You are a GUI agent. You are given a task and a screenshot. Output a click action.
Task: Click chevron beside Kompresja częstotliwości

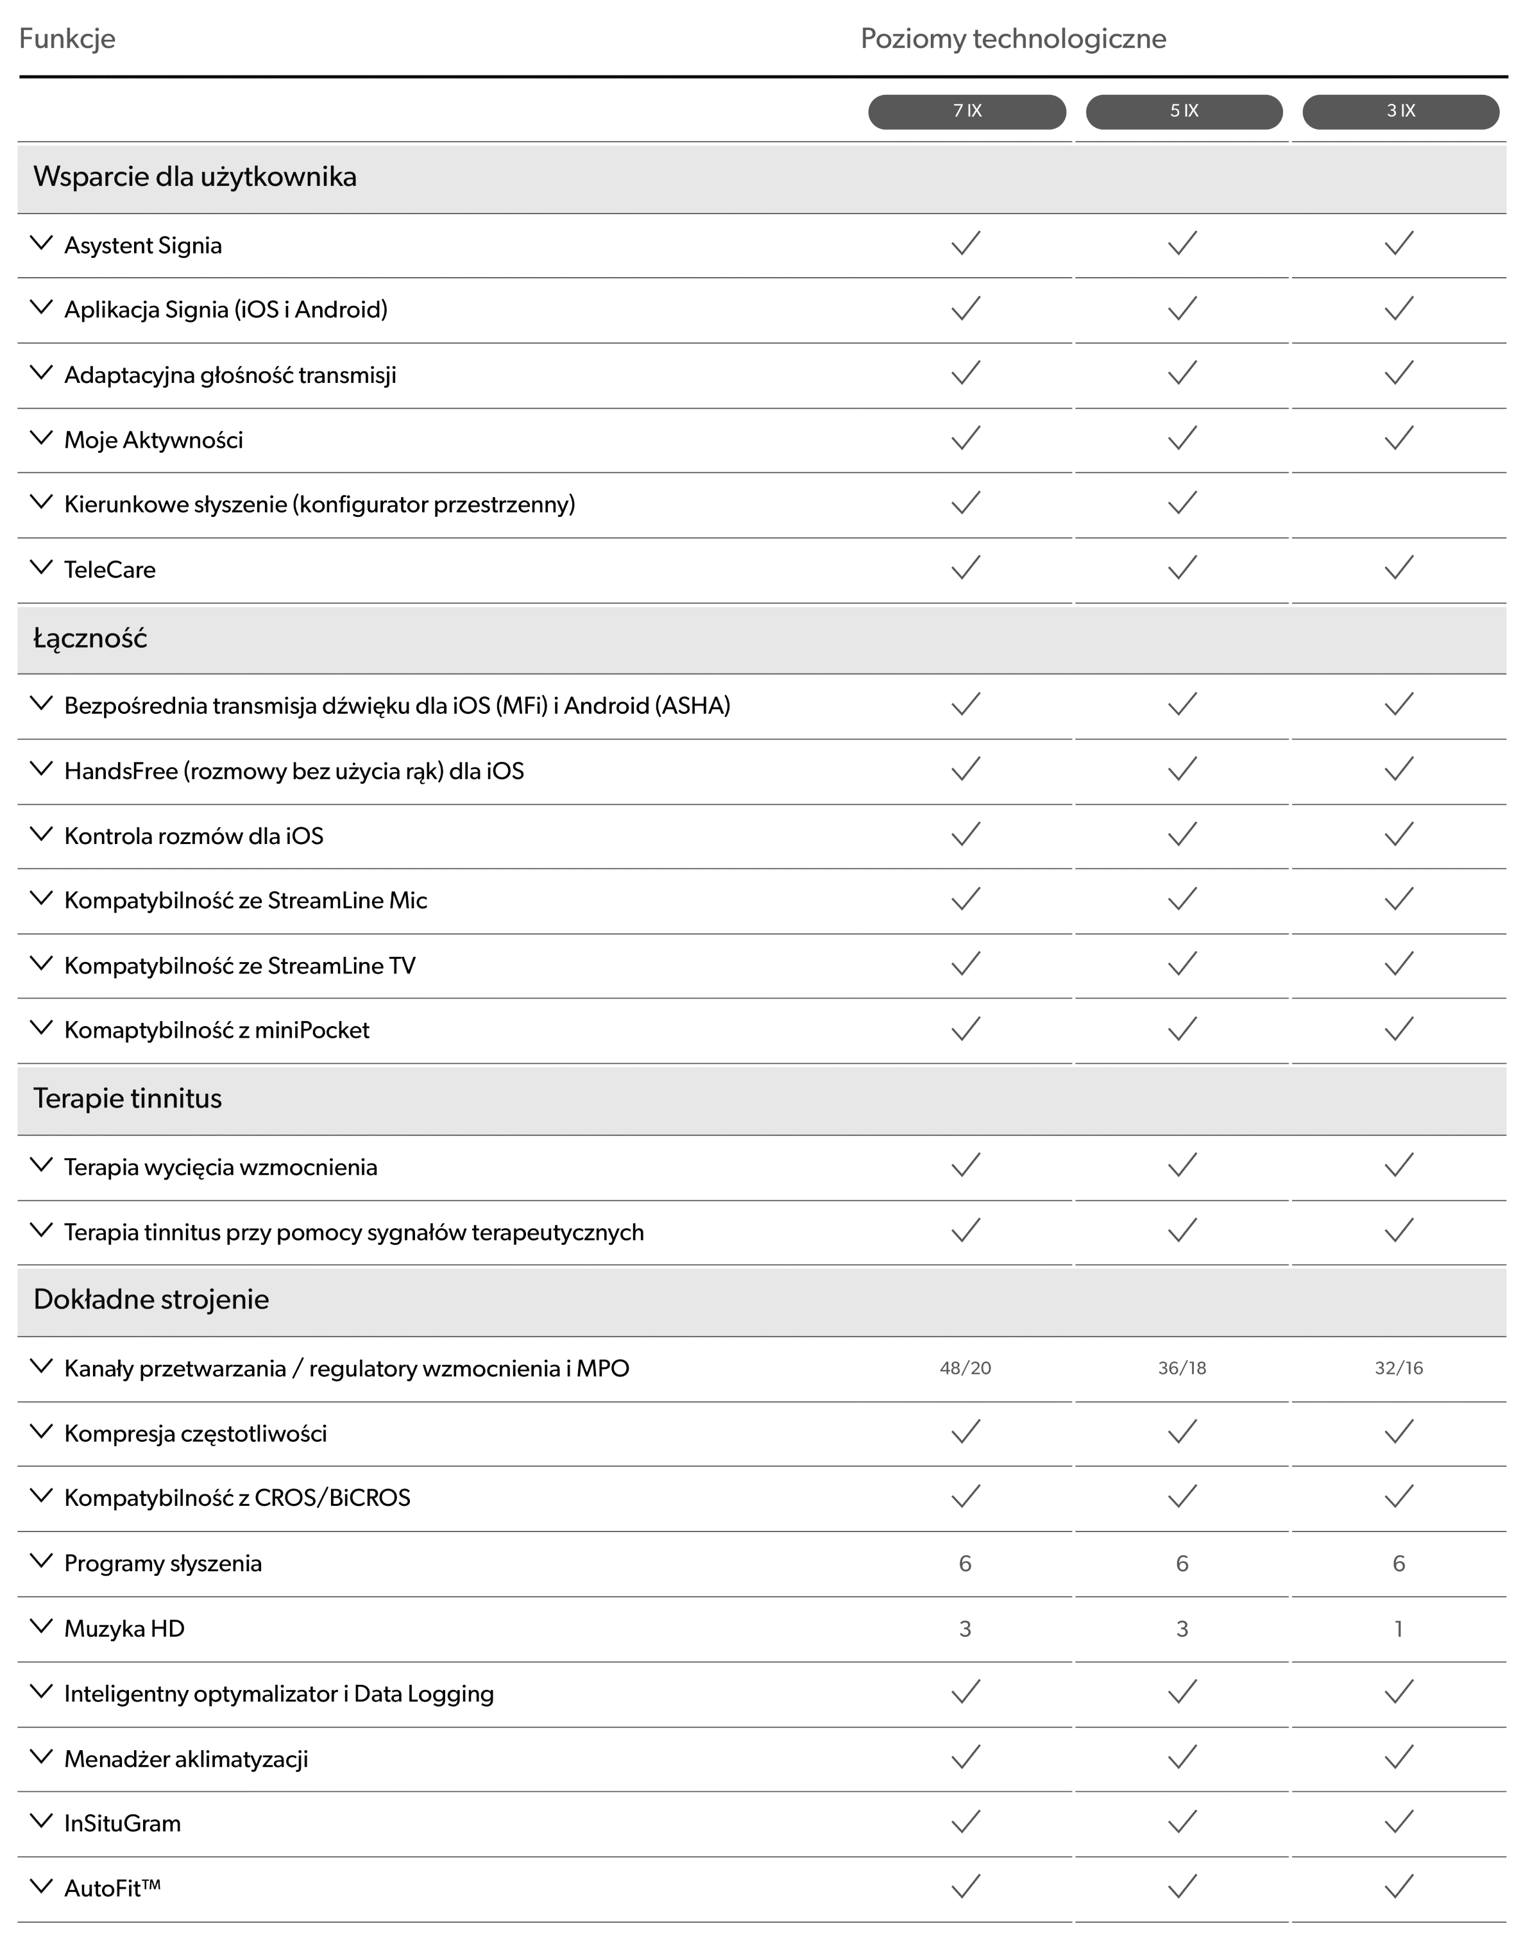41,1431
